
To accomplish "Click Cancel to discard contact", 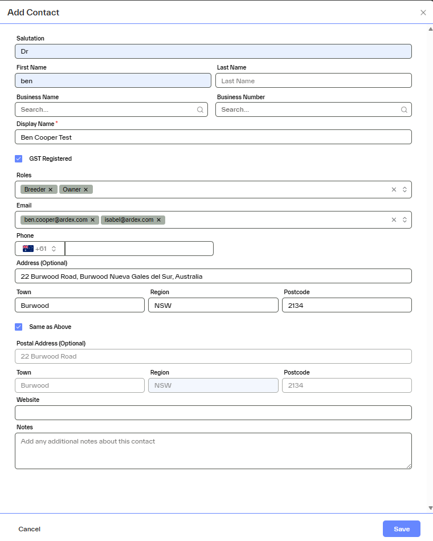I will tap(30, 529).
